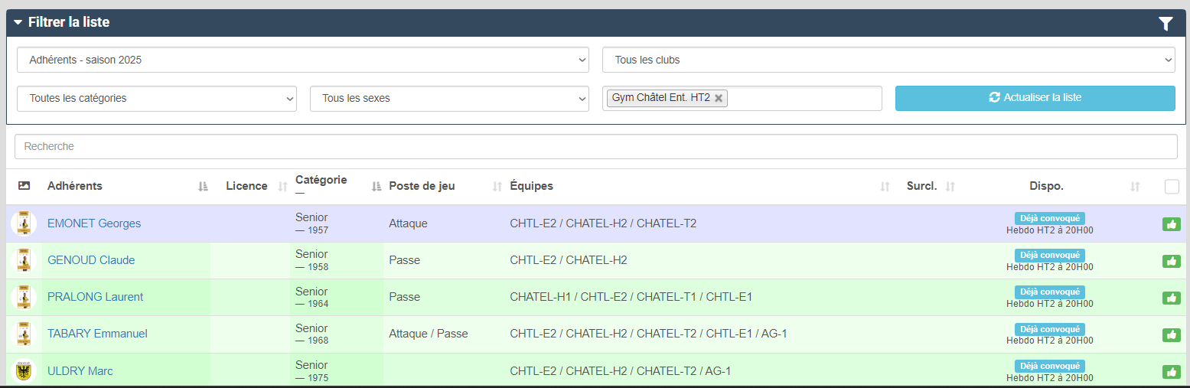Toggle the select-all checkbox in table header
This screenshot has width=1190, height=388.
click(1172, 187)
